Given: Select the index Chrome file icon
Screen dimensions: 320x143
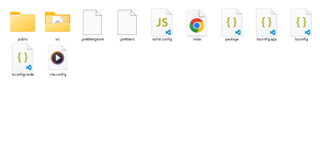Looking at the screenshot, I should [197, 23].
